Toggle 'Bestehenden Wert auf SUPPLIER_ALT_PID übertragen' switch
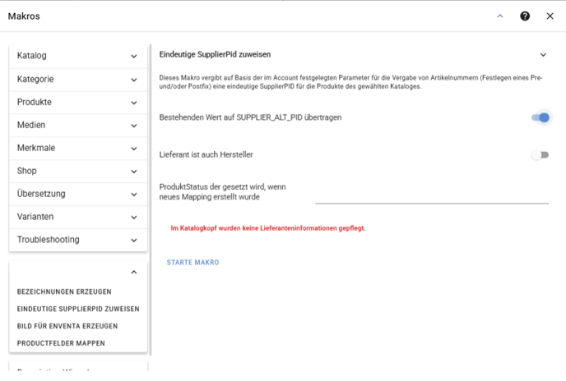Screen dimensions: 566x381 click(x=540, y=117)
